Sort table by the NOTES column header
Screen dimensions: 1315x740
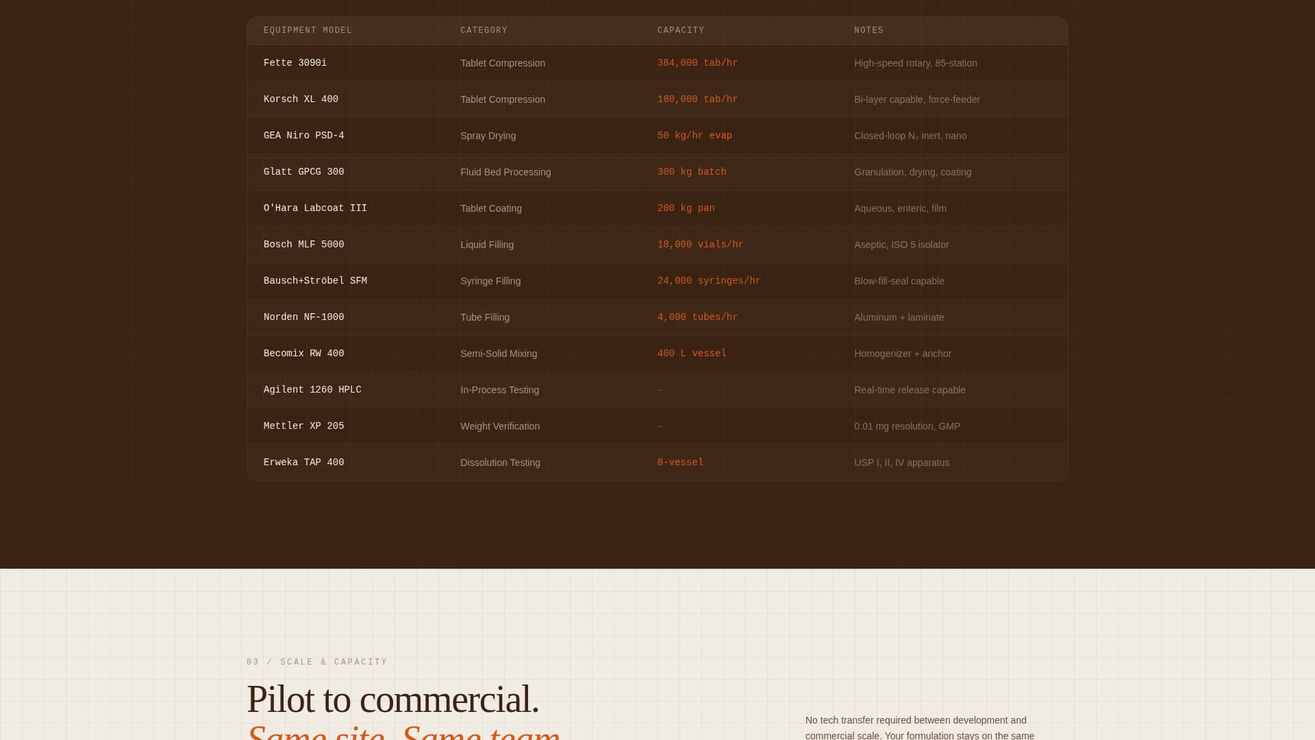(868, 30)
